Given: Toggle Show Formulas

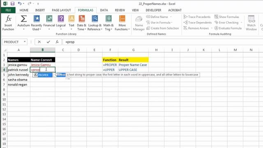Looking at the screenshot, I should click(226, 17).
